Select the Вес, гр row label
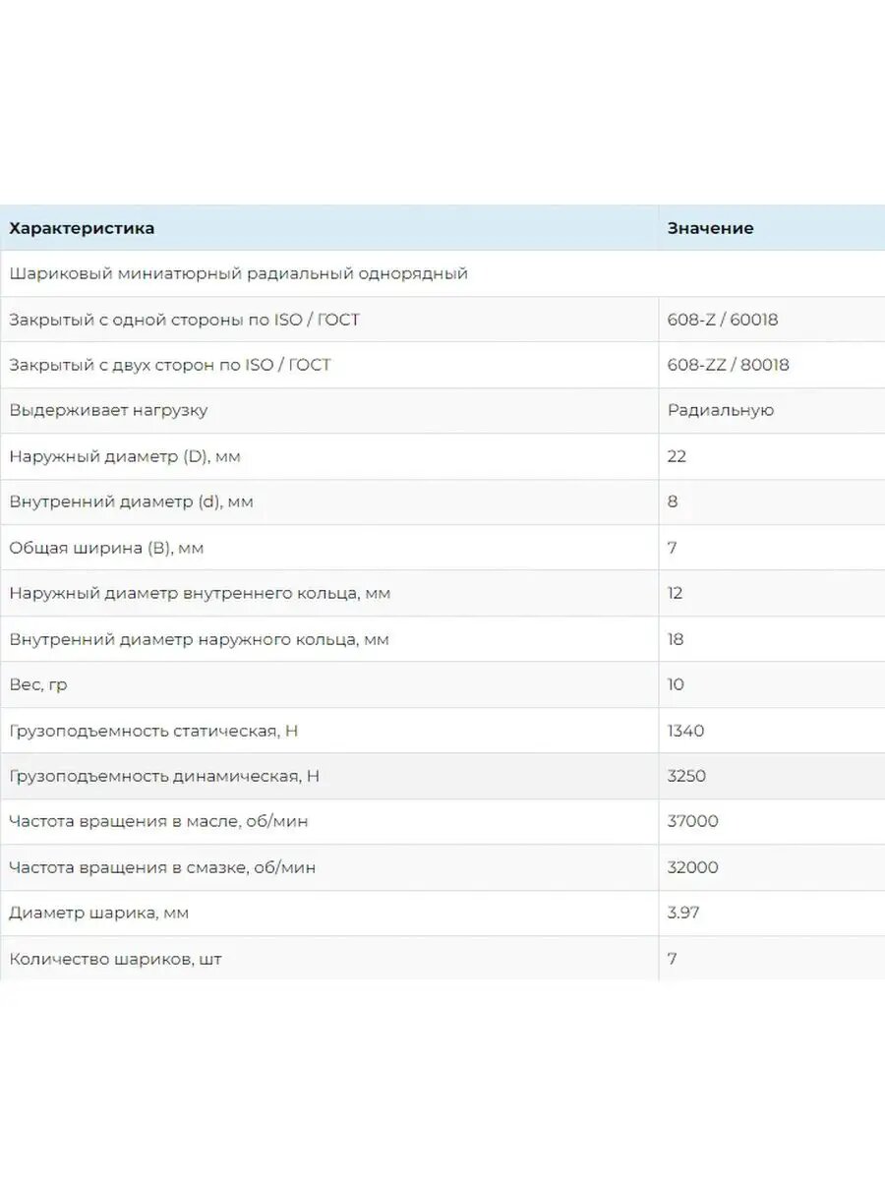 (x=38, y=684)
